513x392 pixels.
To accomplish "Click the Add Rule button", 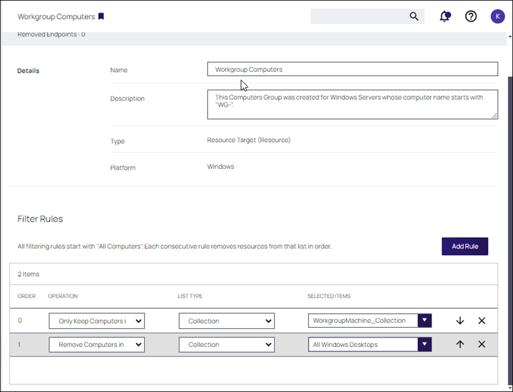I will point(465,246).
